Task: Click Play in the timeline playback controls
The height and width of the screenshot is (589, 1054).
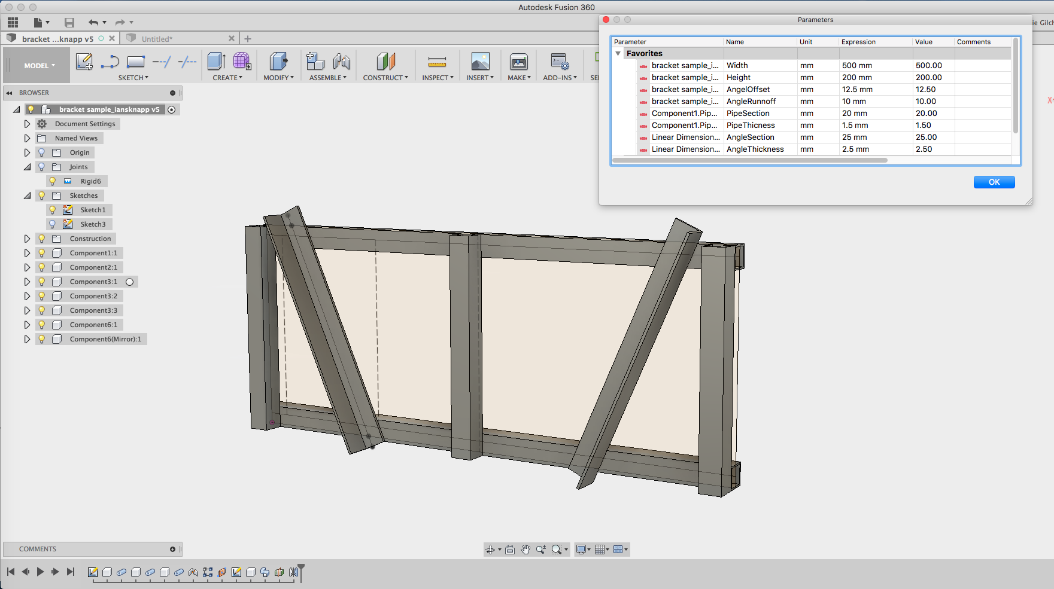Action: 40,571
